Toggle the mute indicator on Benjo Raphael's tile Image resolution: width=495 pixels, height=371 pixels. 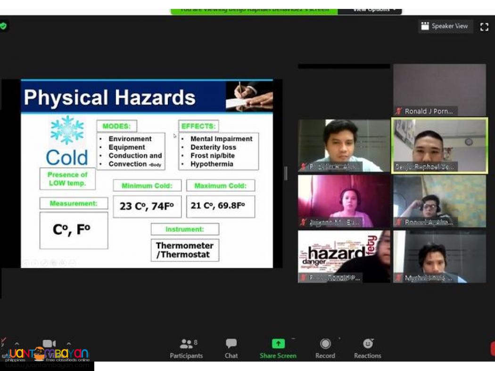(x=397, y=167)
